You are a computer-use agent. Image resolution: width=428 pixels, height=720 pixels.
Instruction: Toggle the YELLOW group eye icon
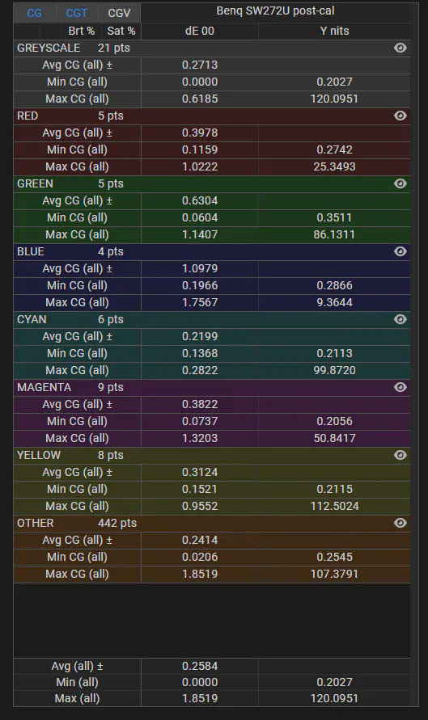coord(400,455)
